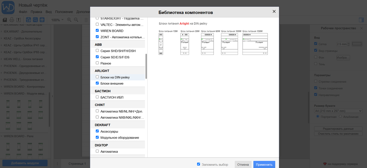This screenshot has height=168, width=367.
Task: Collapse the WIREN BOARD - Реле group
Action: [x=24, y=136]
